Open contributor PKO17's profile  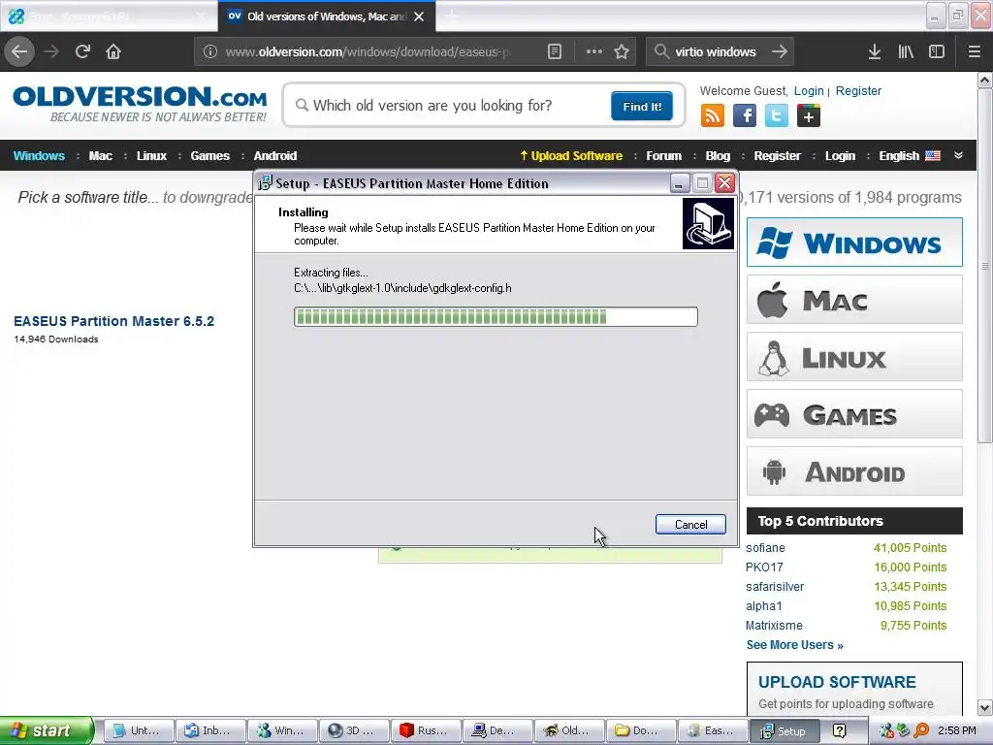coord(764,567)
